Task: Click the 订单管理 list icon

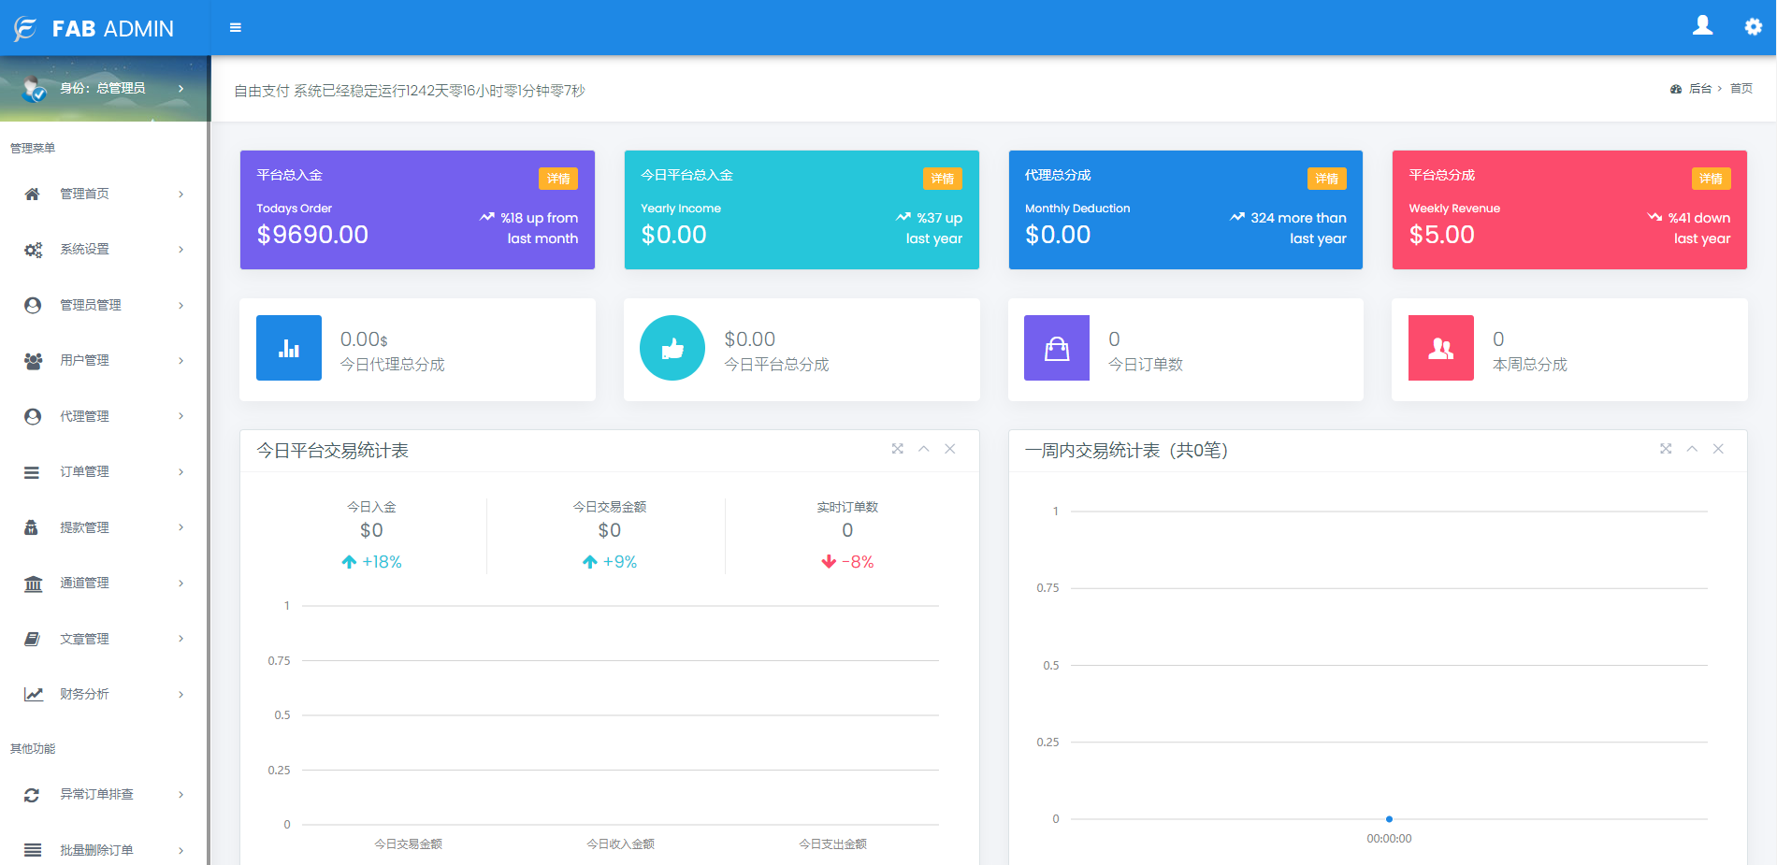Action: [32, 472]
